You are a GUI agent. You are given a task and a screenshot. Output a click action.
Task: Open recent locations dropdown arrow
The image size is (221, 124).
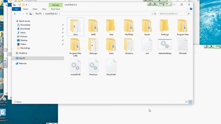click(23, 14)
